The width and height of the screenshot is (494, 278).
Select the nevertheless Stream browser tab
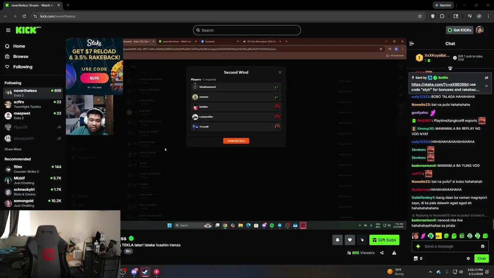(x=32, y=5)
